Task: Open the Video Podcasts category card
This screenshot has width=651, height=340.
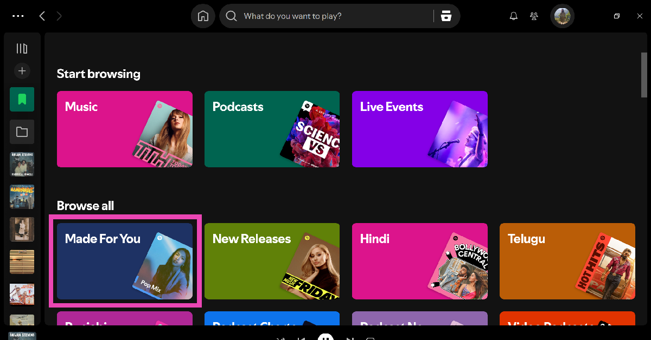Action: pyautogui.click(x=567, y=318)
